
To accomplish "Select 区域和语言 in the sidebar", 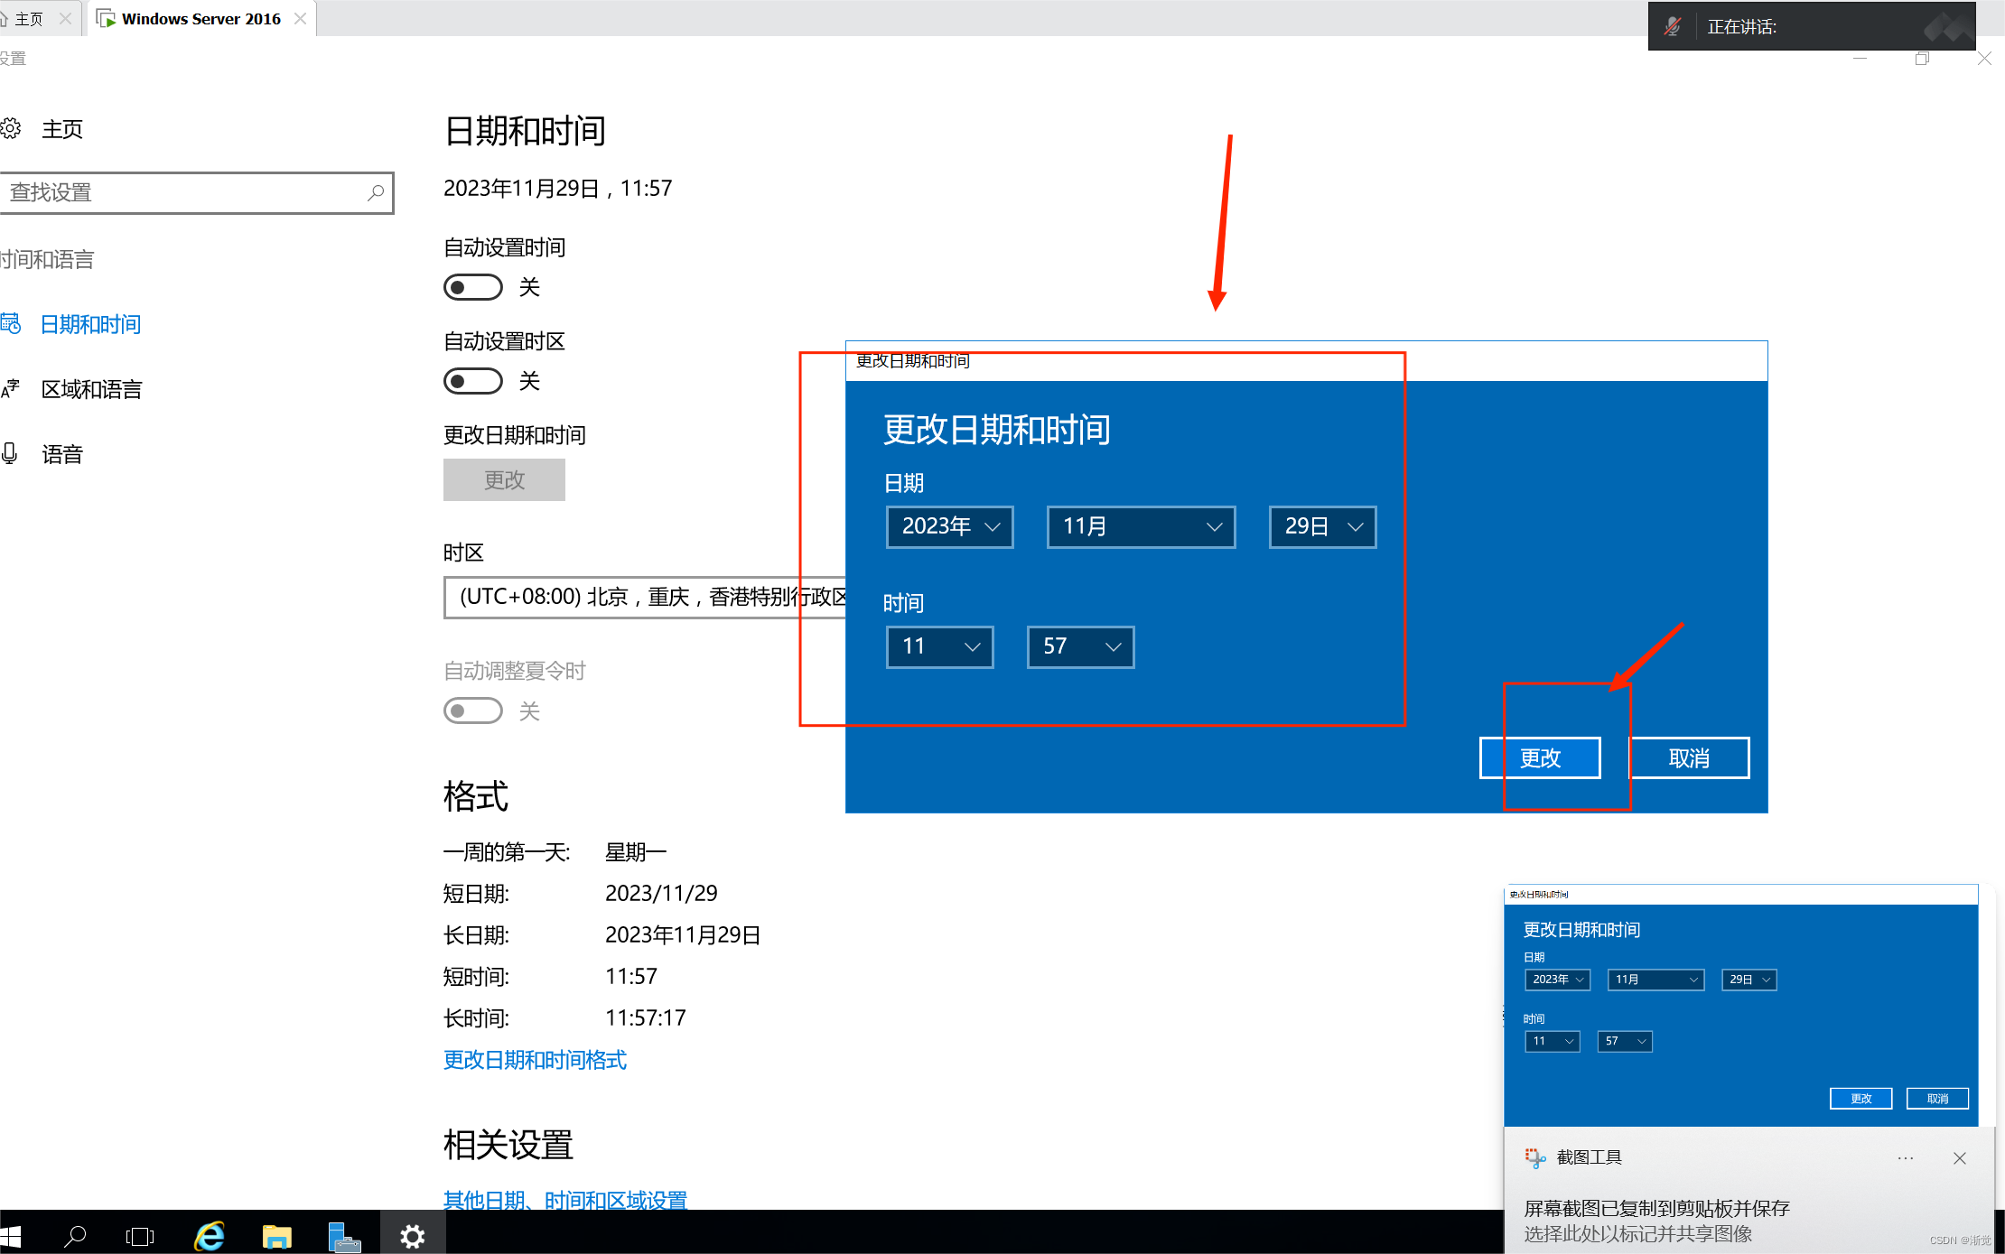I will pos(91,389).
